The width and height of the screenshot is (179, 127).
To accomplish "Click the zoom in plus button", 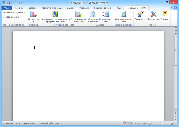I will pos(172,123).
